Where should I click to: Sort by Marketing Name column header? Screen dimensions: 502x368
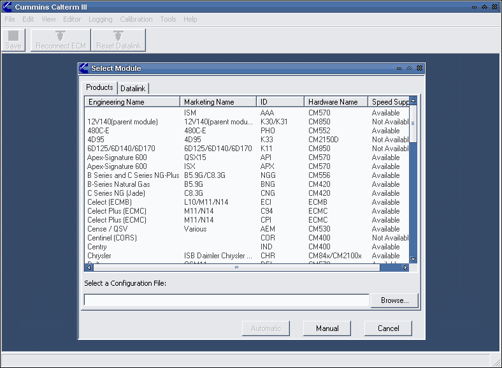click(218, 101)
